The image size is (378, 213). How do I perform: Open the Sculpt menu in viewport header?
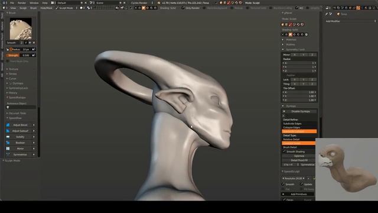(x=23, y=8)
